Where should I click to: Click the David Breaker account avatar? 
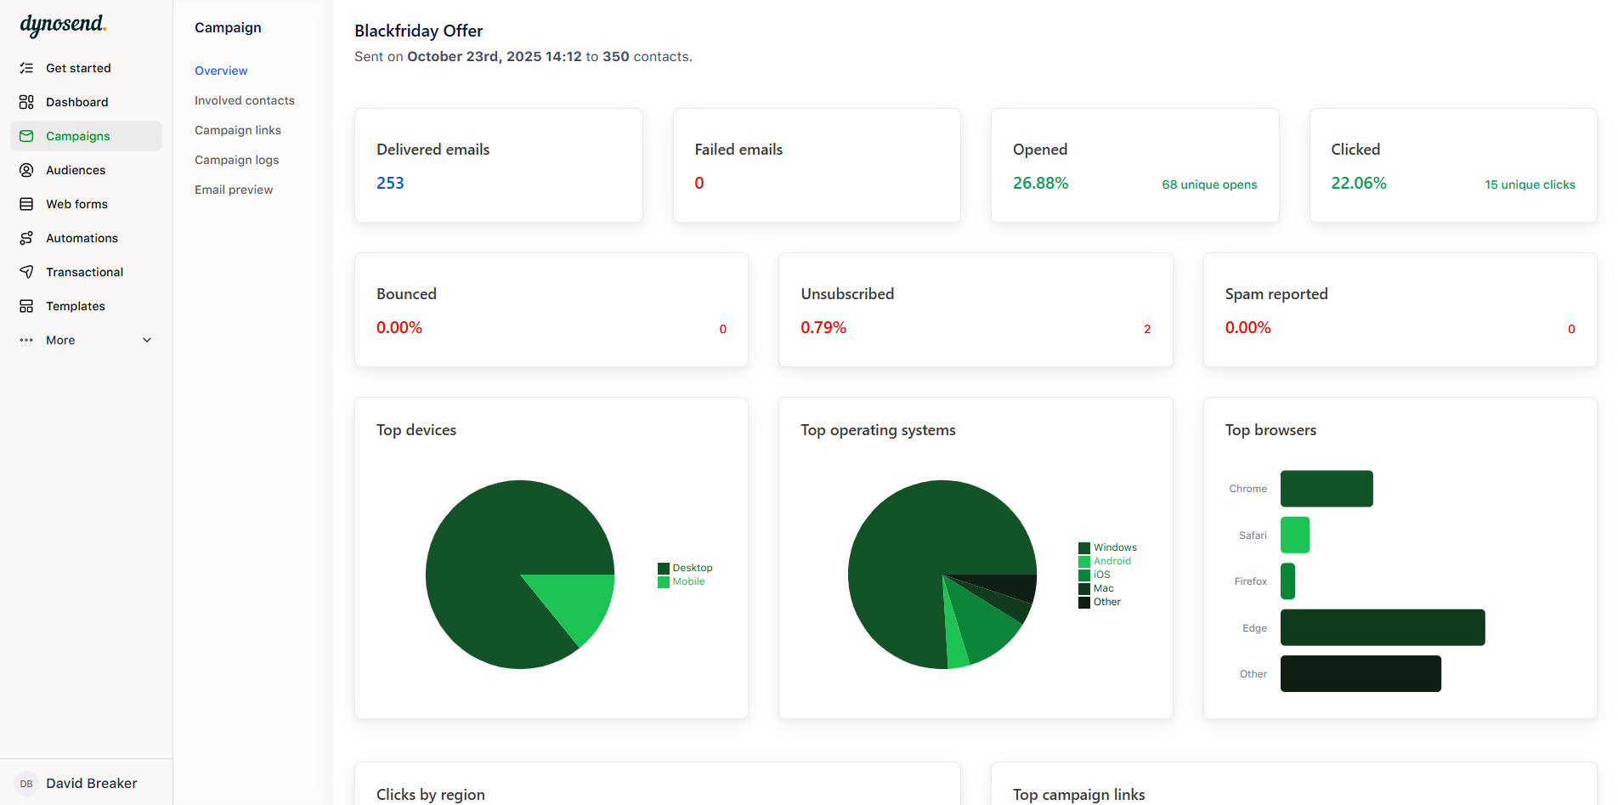click(25, 783)
